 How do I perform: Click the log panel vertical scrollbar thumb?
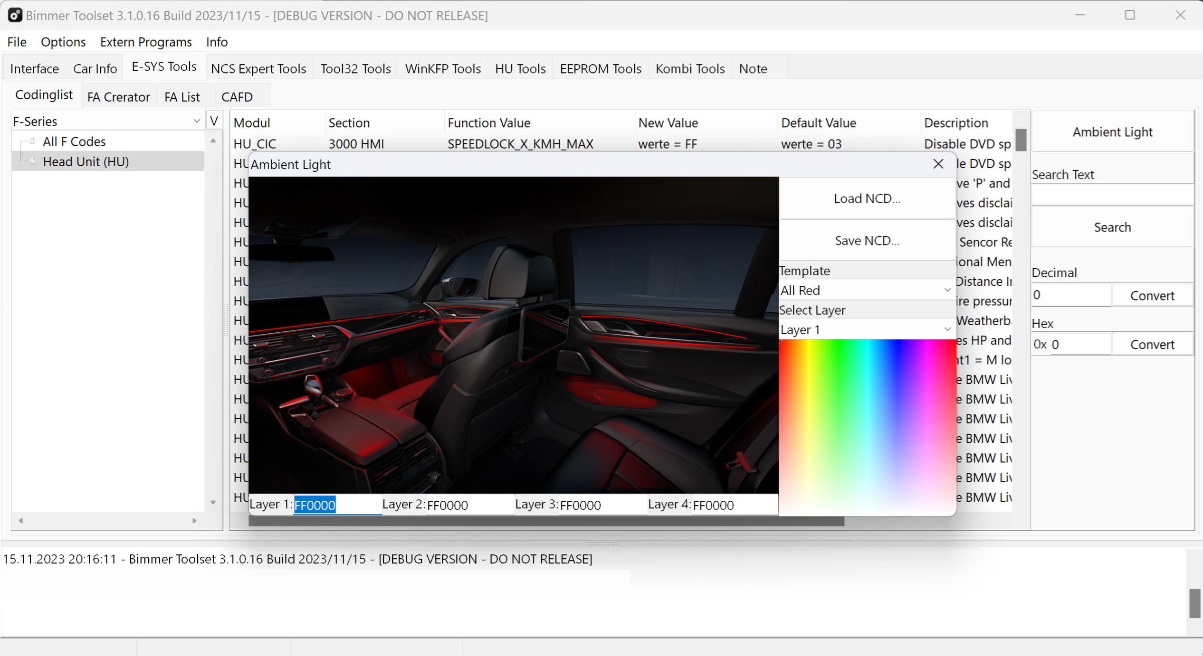(1194, 603)
